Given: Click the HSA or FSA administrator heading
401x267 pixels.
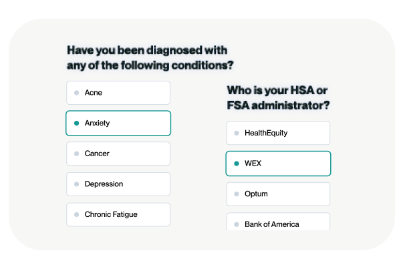Looking at the screenshot, I should (278, 98).
